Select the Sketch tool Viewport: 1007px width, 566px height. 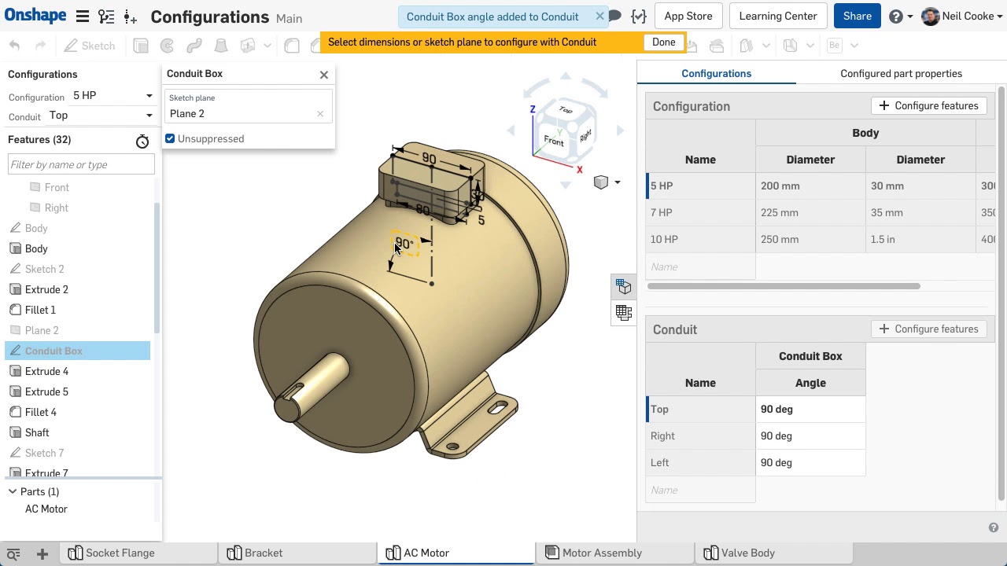pos(90,46)
